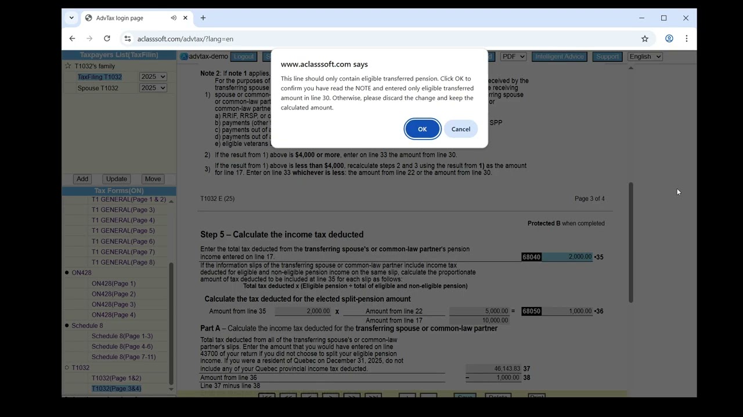Viewport: 743px width, 417px height.
Task: Open a new browser tab
Action: coord(203,18)
